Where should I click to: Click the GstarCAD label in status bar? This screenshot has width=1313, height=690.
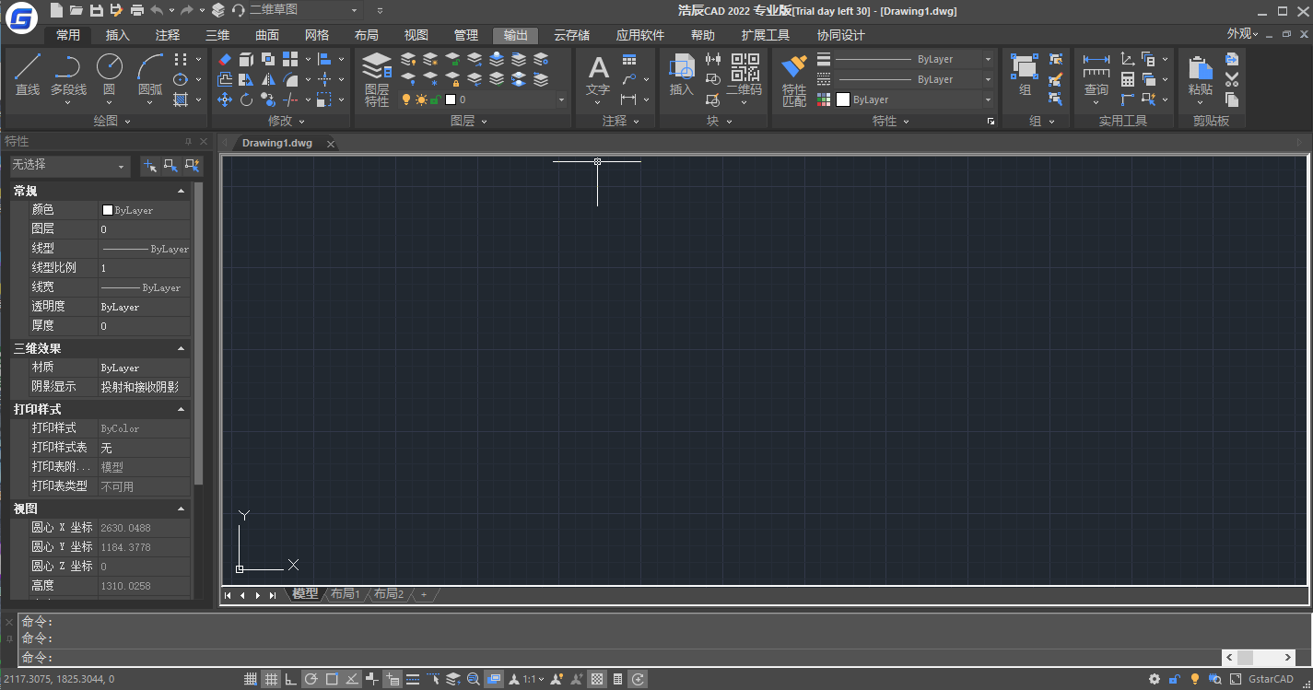coord(1272,680)
